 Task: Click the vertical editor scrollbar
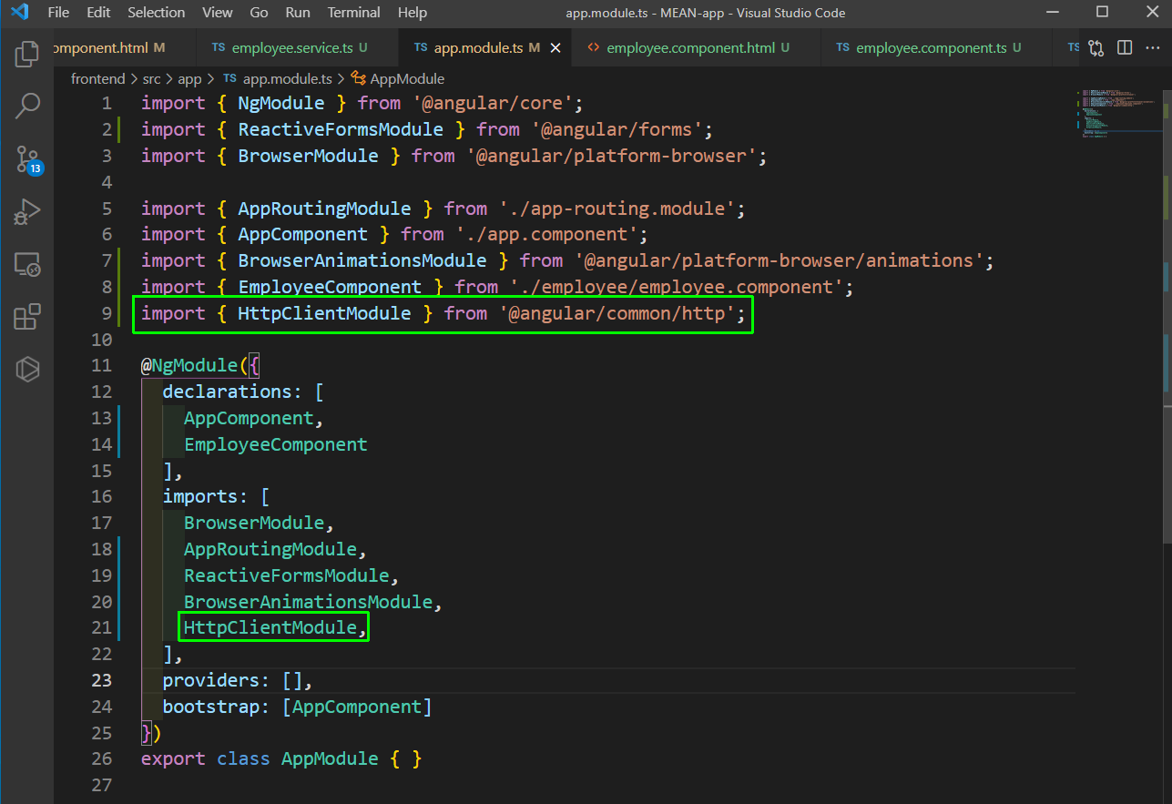pyautogui.click(x=1167, y=314)
